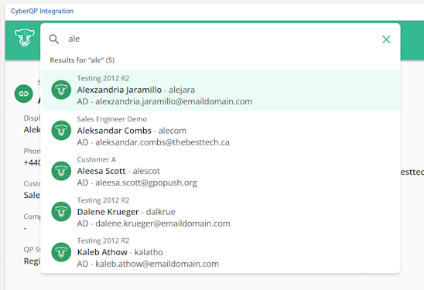Choose the Kaleb Athow search result
The height and width of the screenshot is (290, 424).
(221, 252)
